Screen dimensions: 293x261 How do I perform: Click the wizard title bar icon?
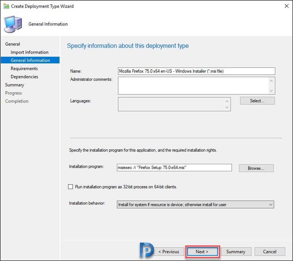coord(6,6)
